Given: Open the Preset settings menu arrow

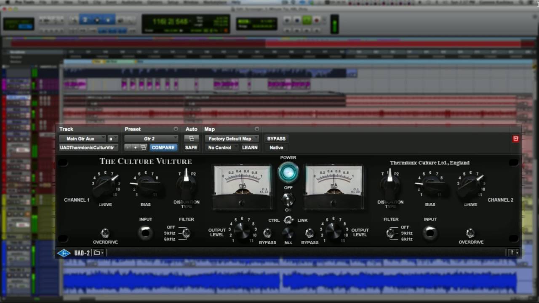Looking at the screenshot, I should pos(176,129).
